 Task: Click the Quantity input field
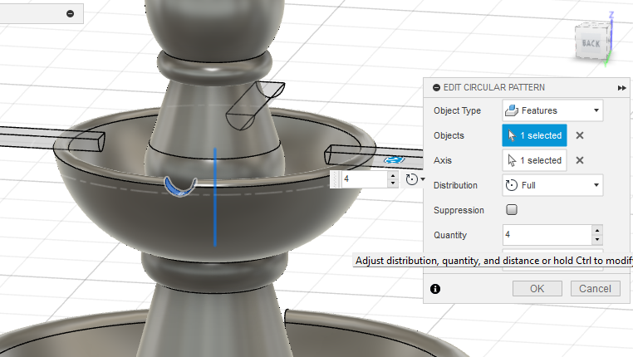[547, 235]
